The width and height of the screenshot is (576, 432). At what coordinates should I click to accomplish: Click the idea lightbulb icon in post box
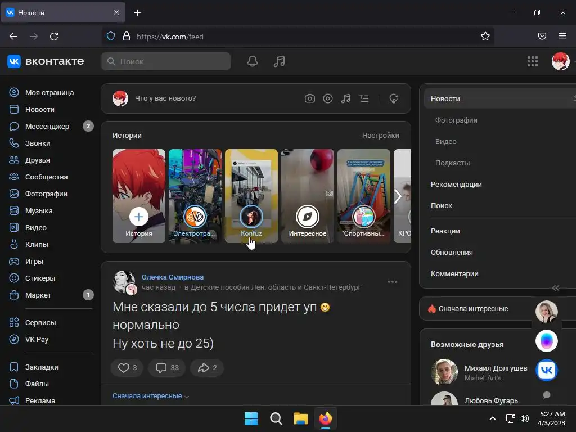pyautogui.click(x=394, y=98)
